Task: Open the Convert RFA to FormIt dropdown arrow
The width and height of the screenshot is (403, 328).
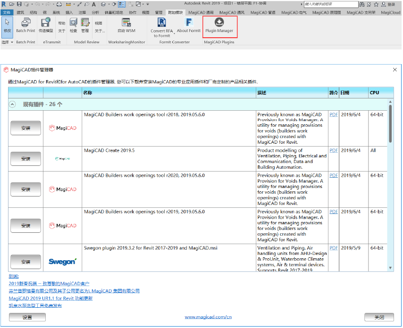Action: 174,33
